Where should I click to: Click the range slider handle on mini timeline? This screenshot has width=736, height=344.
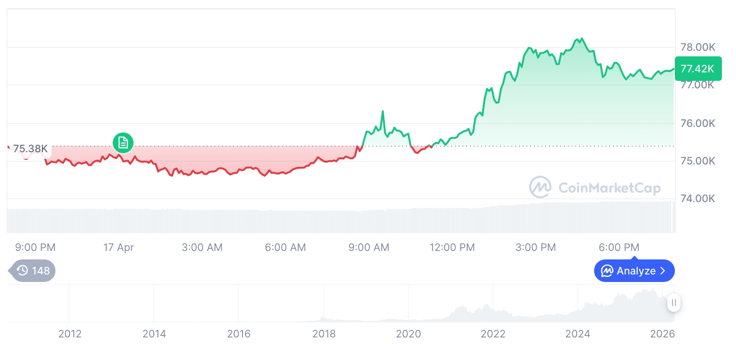click(x=674, y=303)
